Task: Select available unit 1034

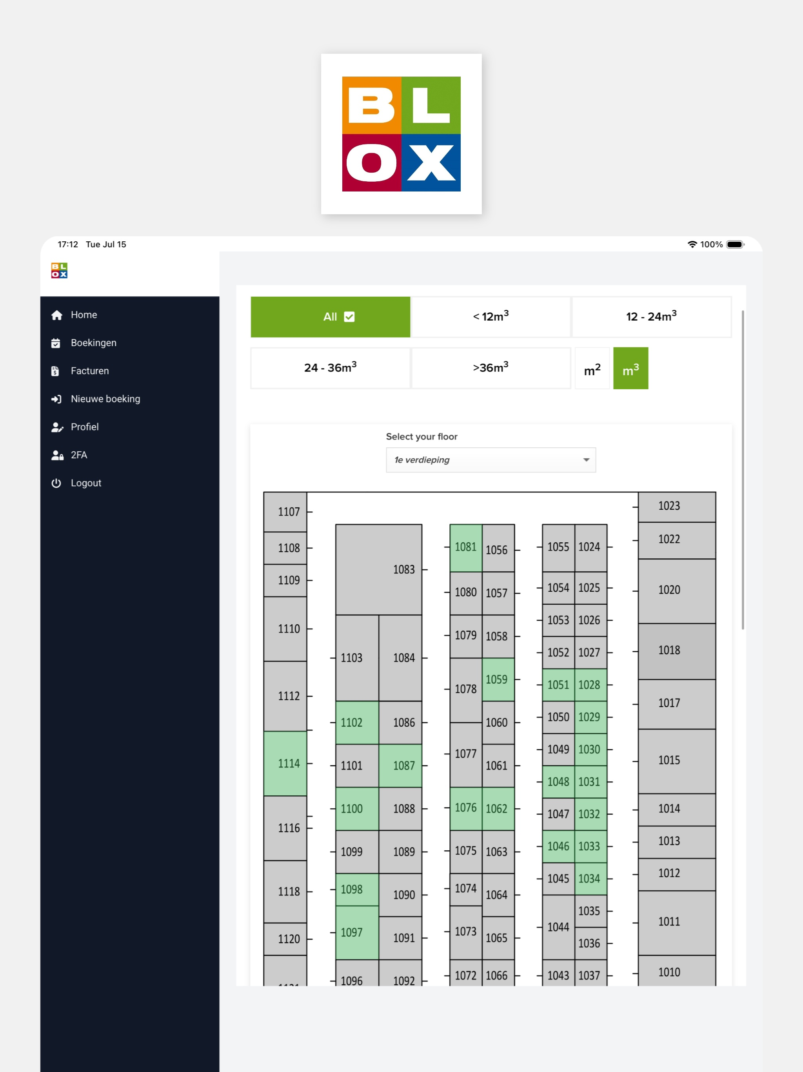Action: pos(591,879)
